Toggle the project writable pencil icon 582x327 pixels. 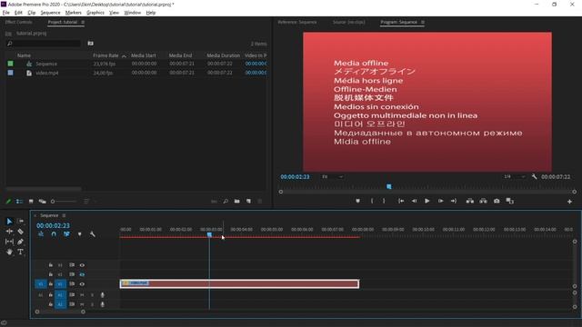tap(8, 202)
